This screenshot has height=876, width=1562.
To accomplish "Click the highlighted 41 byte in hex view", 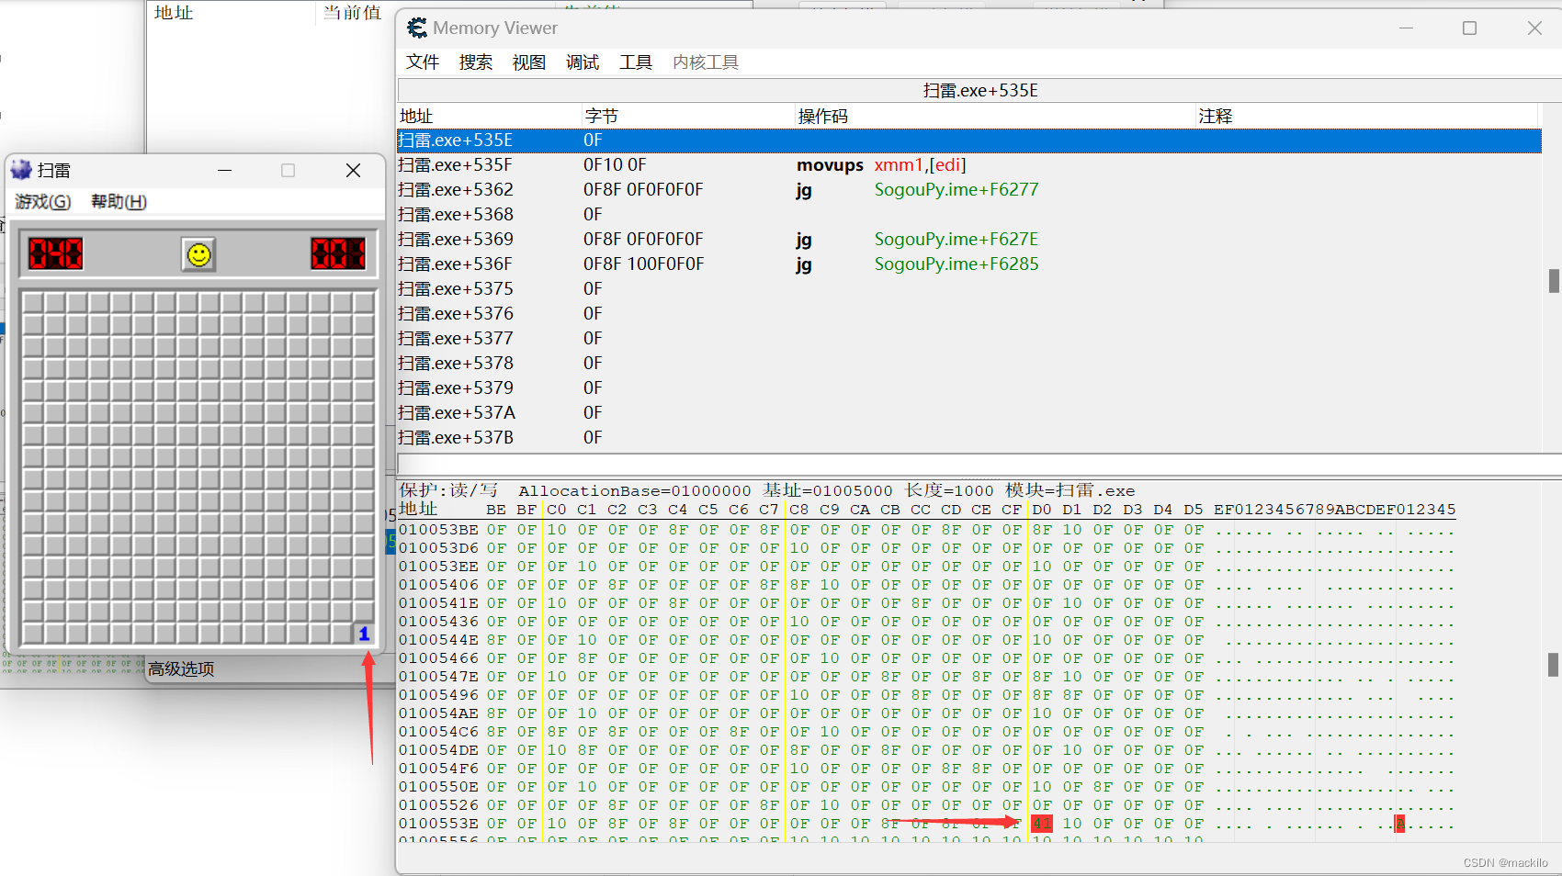I will tap(1042, 824).
